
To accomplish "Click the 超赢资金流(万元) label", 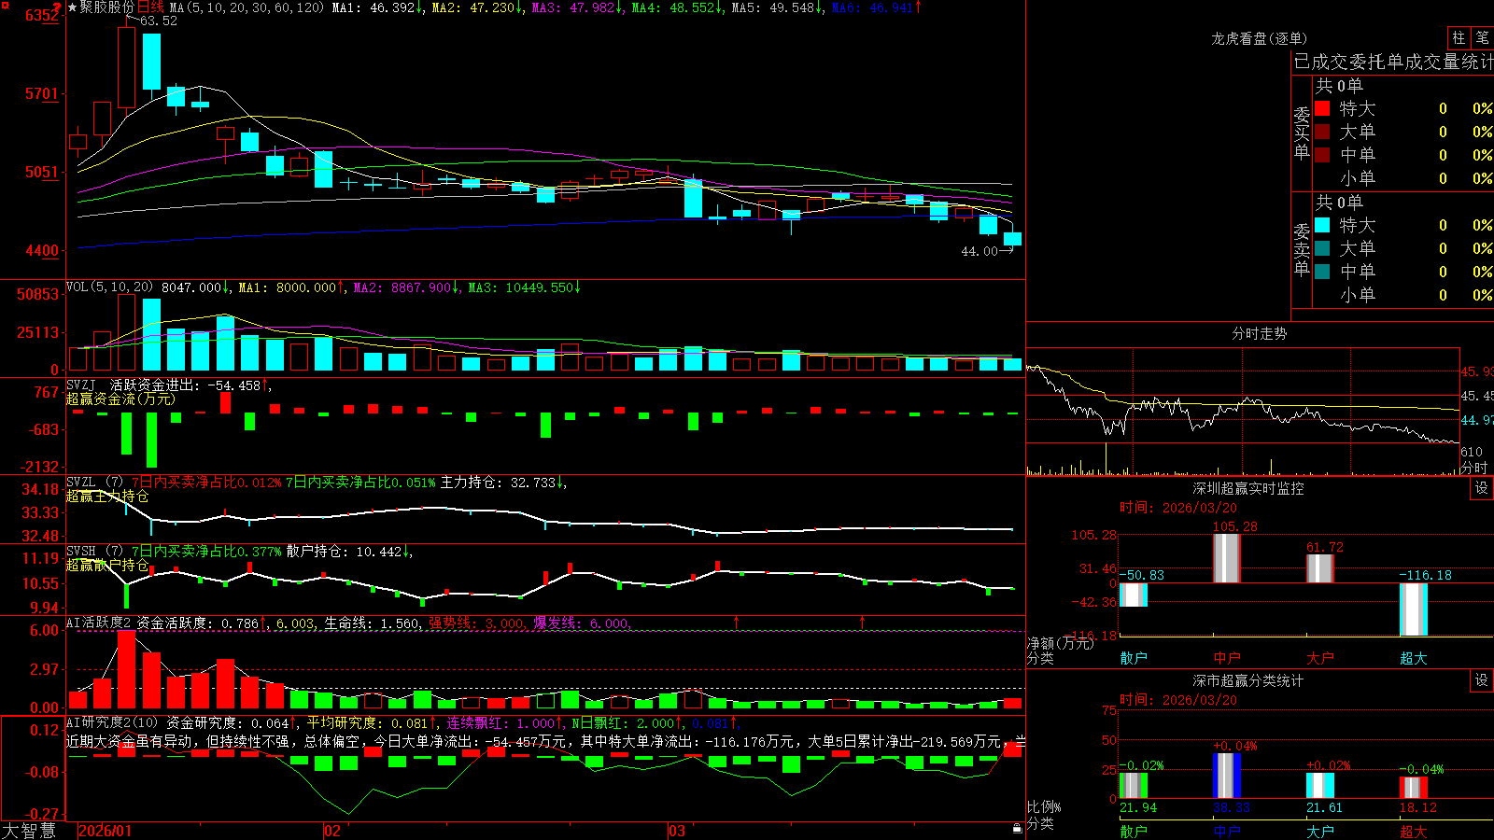I will (120, 399).
